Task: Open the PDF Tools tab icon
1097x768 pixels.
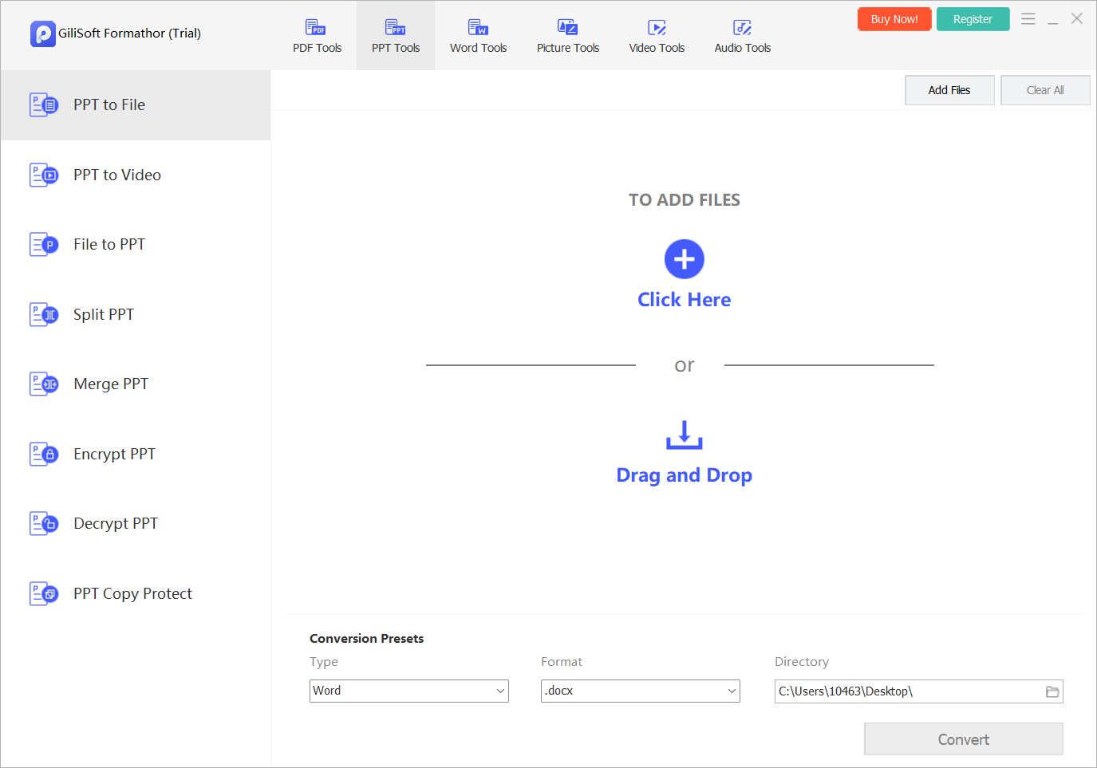Action: tap(316, 27)
